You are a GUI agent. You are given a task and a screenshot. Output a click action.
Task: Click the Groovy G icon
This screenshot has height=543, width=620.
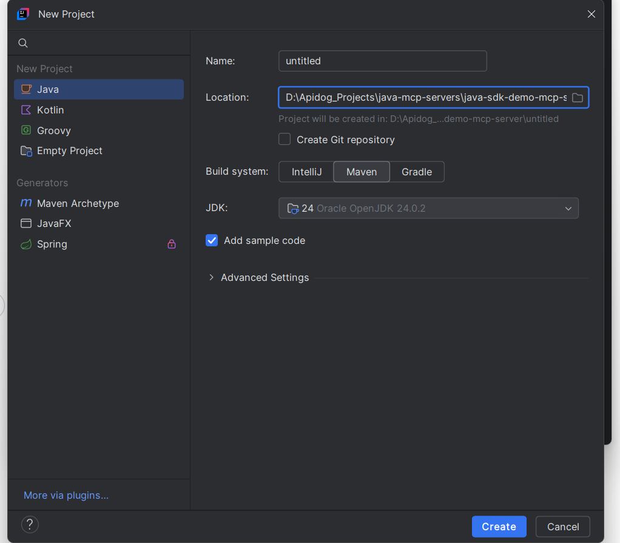point(26,130)
